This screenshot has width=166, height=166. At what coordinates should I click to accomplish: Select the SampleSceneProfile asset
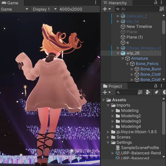140,148
